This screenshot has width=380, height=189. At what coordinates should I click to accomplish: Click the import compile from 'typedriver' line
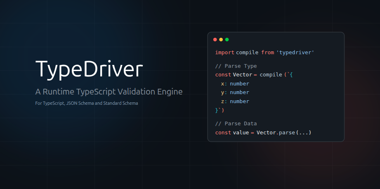pyautogui.click(x=264, y=52)
